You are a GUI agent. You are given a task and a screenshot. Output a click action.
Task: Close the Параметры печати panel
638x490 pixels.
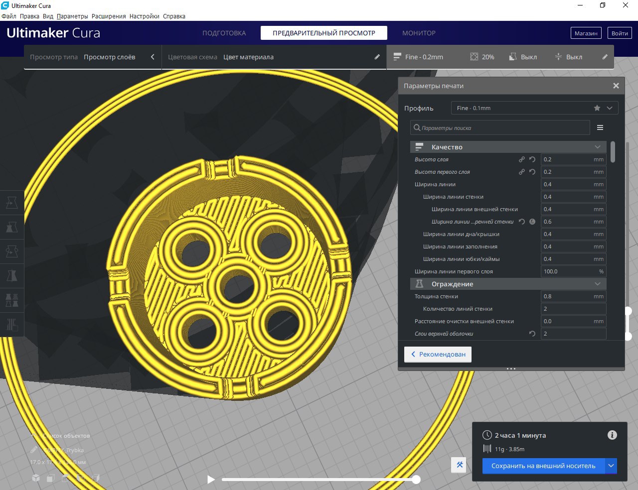pos(616,86)
